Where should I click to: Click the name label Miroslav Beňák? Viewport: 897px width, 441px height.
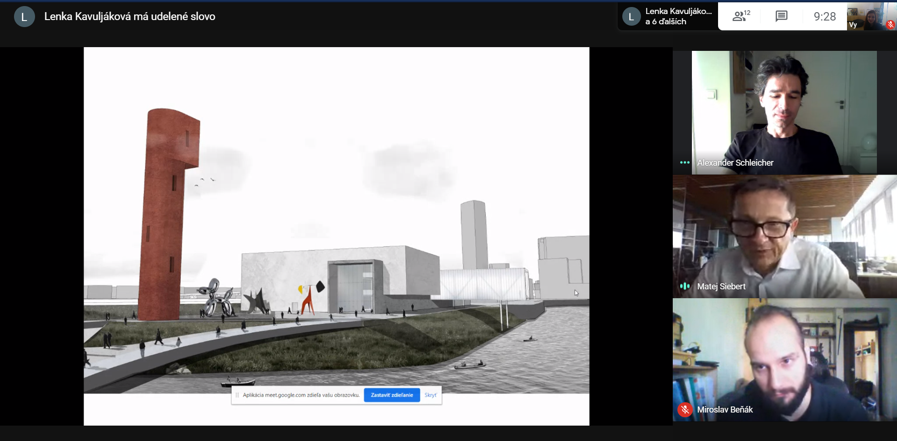[725, 410]
